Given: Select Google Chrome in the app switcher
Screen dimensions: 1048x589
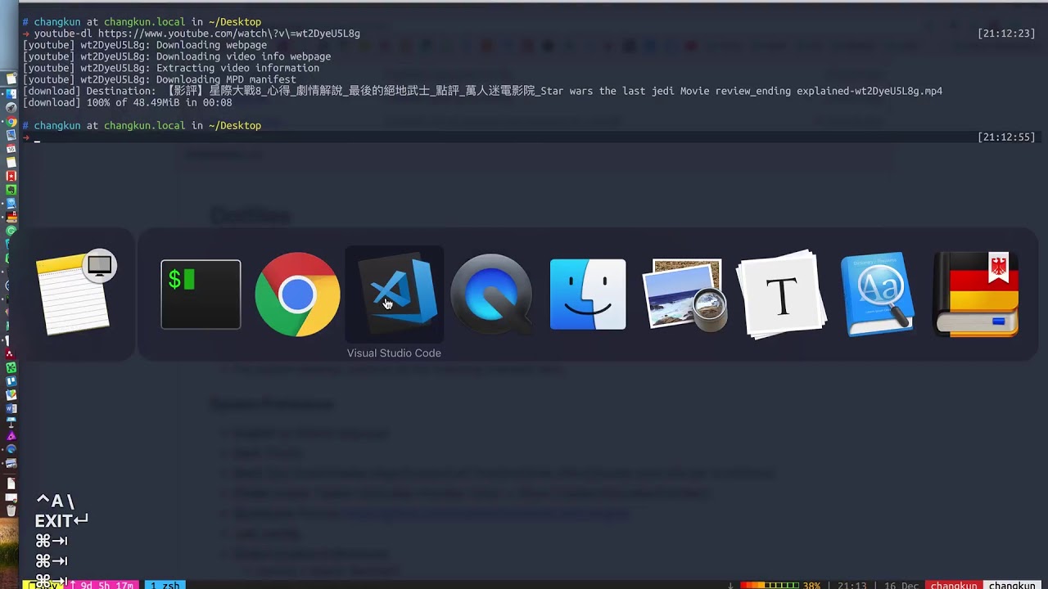Looking at the screenshot, I should point(297,294).
